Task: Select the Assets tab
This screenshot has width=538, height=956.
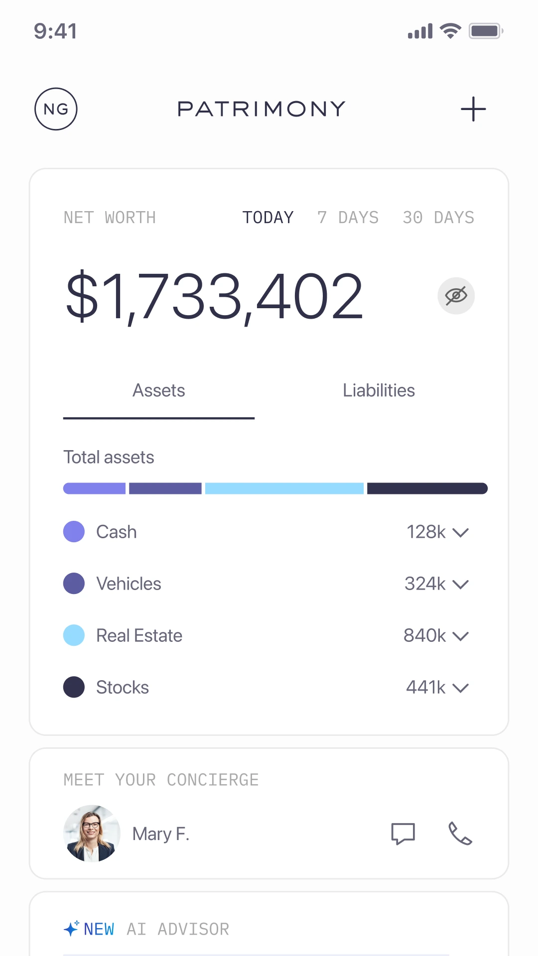Action: [158, 390]
